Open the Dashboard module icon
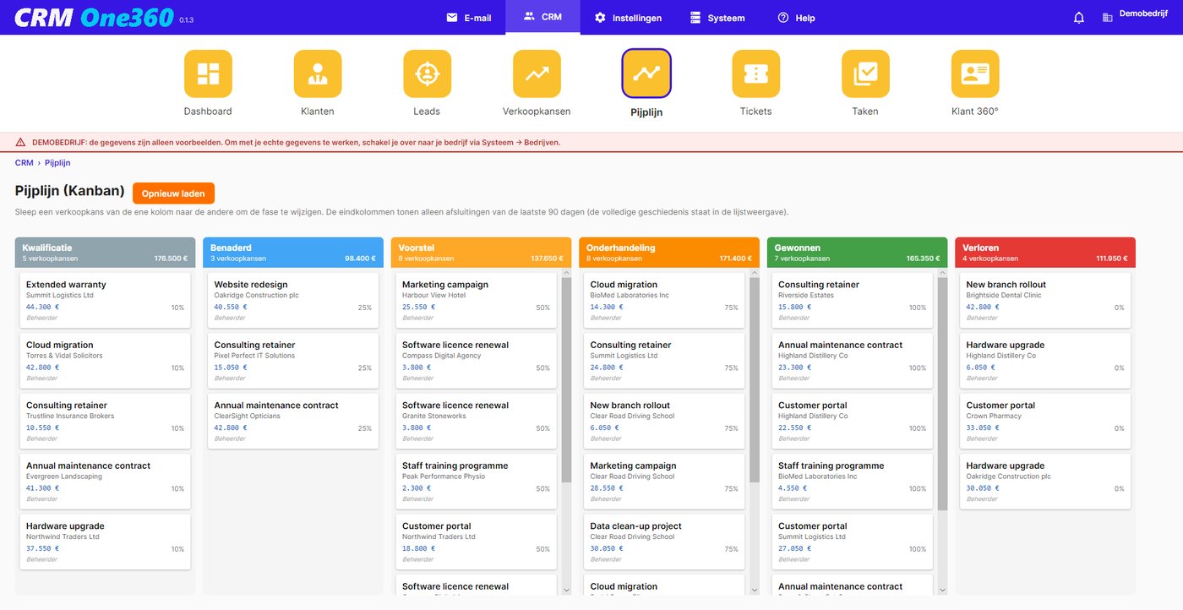 [x=208, y=74]
